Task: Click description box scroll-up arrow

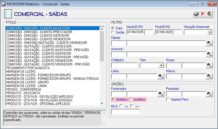Action: tap(104, 113)
